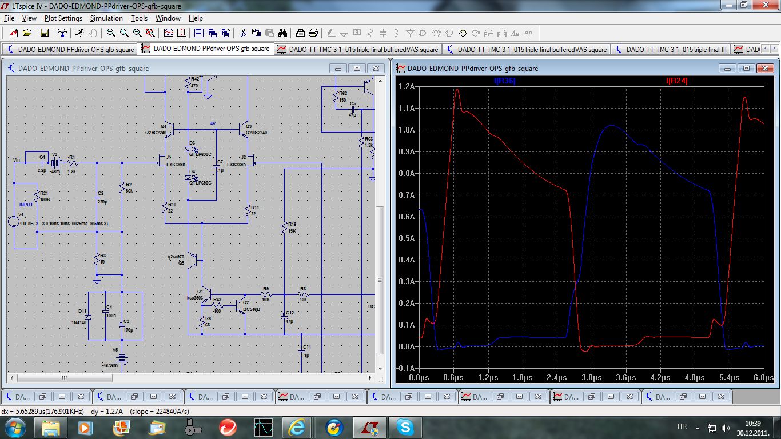Click the schematic horizontal scrollbar thumb
The width and height of the screenshot is (781, 439).
(x=65, y=378)
